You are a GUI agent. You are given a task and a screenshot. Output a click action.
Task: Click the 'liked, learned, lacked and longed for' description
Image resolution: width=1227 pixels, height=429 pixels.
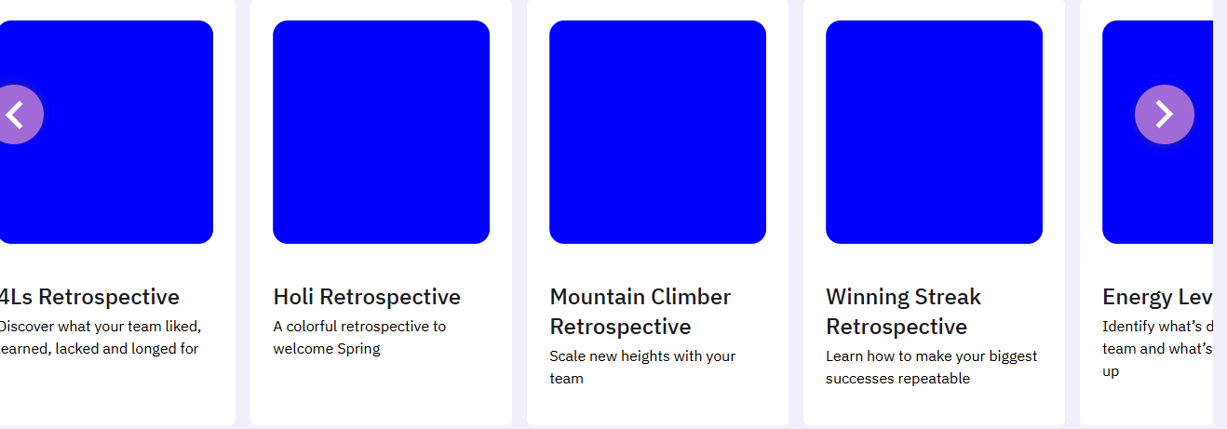pos(100,338)
